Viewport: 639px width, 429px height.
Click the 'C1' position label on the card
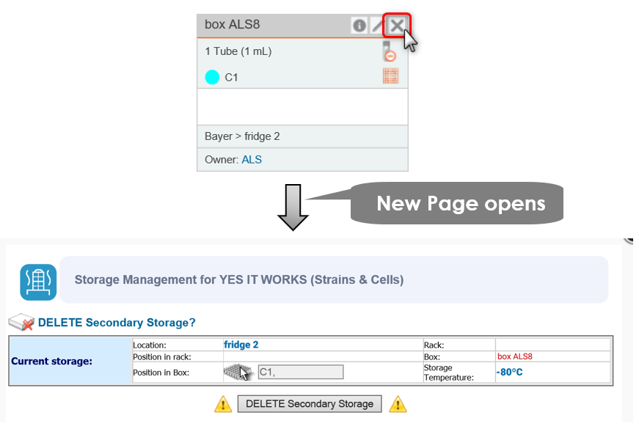pyautogui.click(x=231, y=78)
